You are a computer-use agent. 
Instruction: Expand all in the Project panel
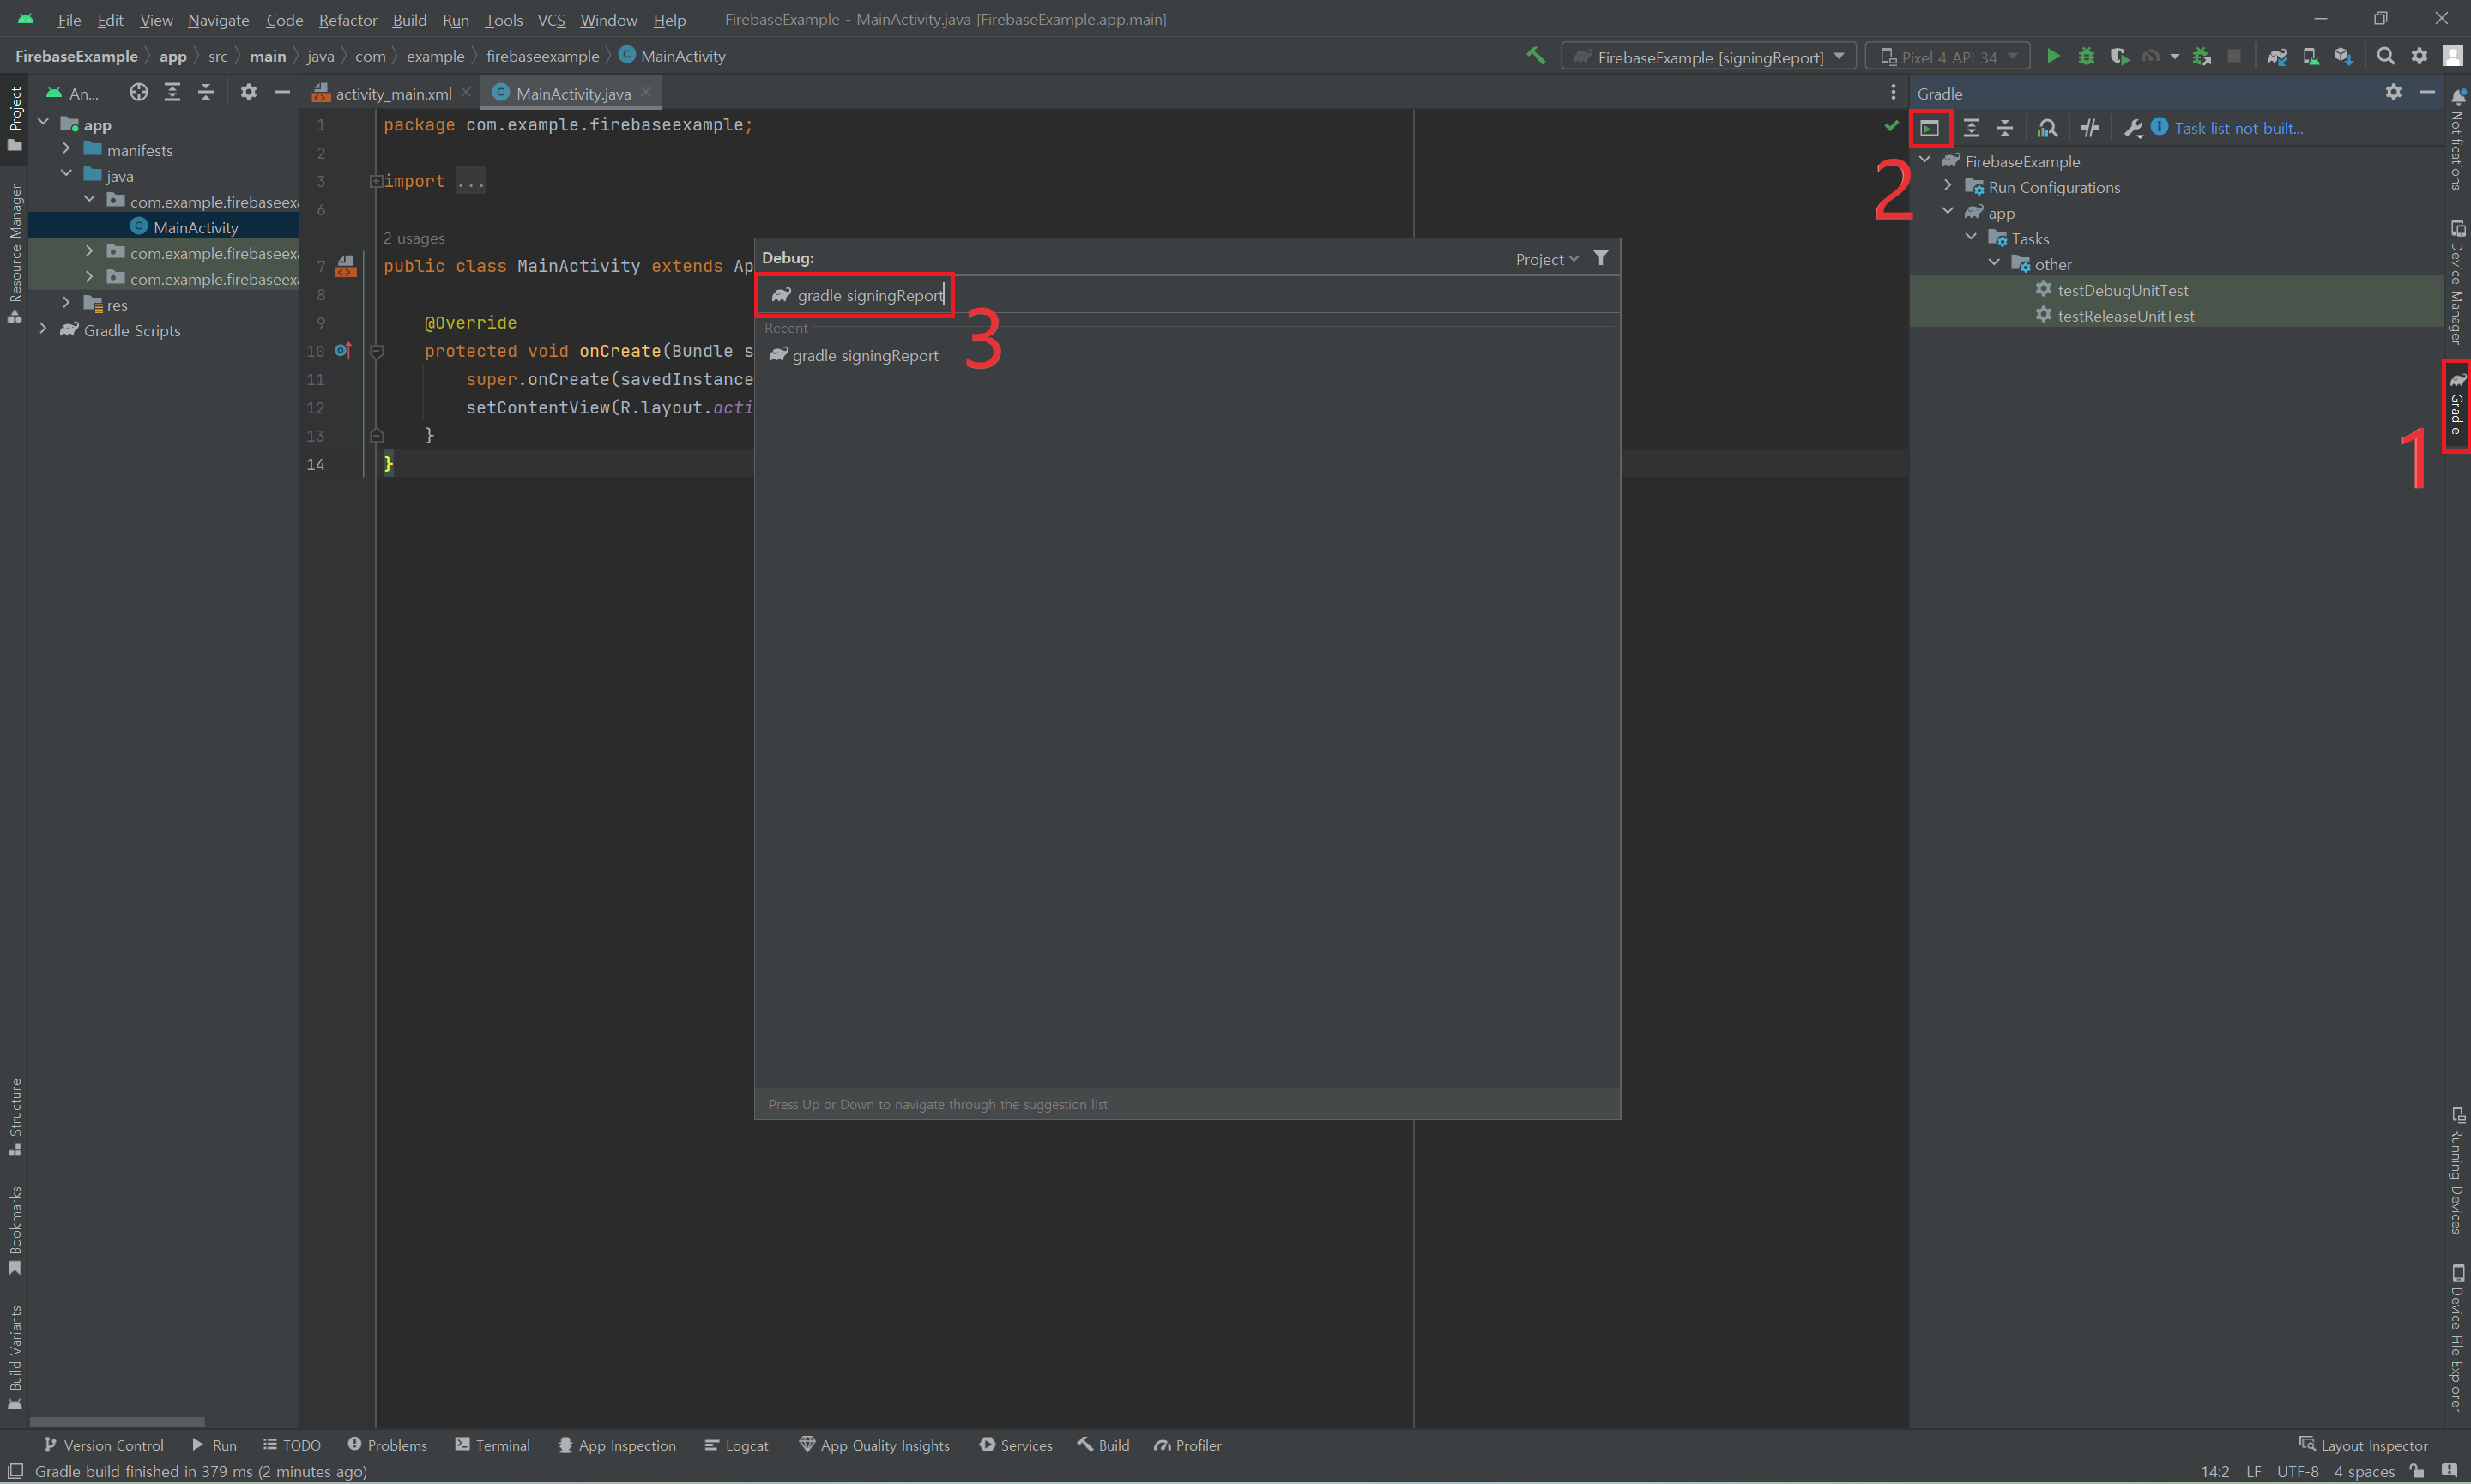point(172,92)
